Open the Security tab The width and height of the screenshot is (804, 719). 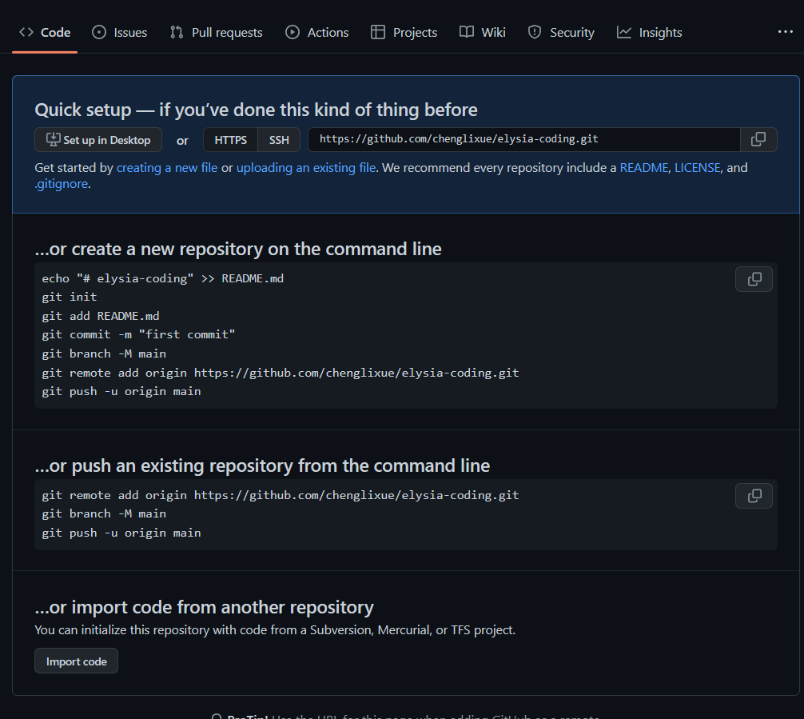click(x=561, y=33)
